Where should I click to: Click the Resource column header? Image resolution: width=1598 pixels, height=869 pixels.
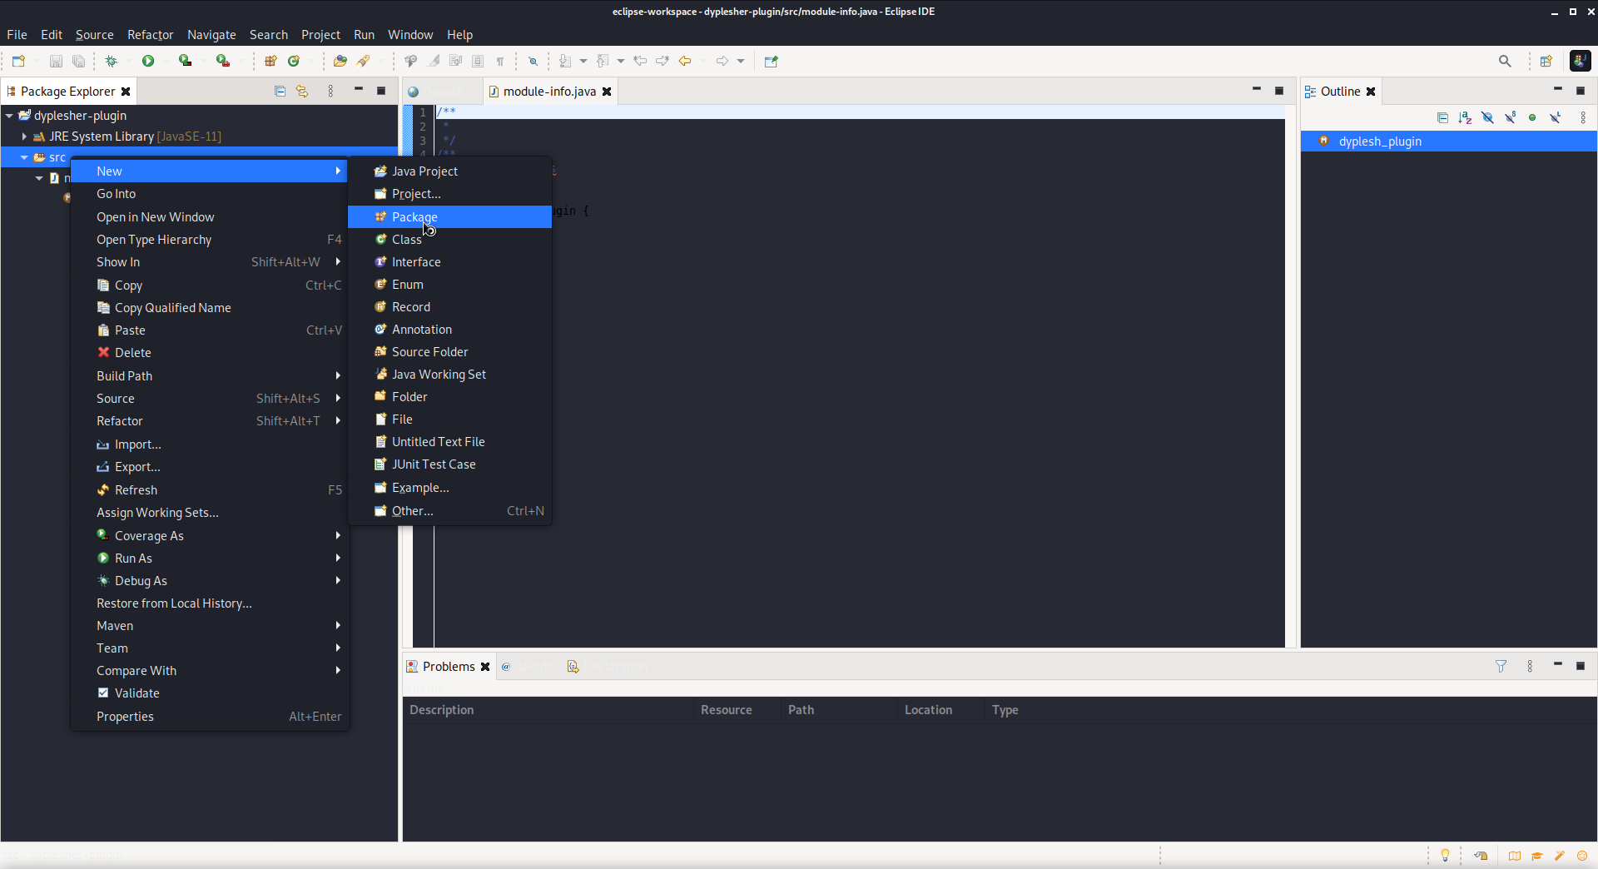coord(738,710)
